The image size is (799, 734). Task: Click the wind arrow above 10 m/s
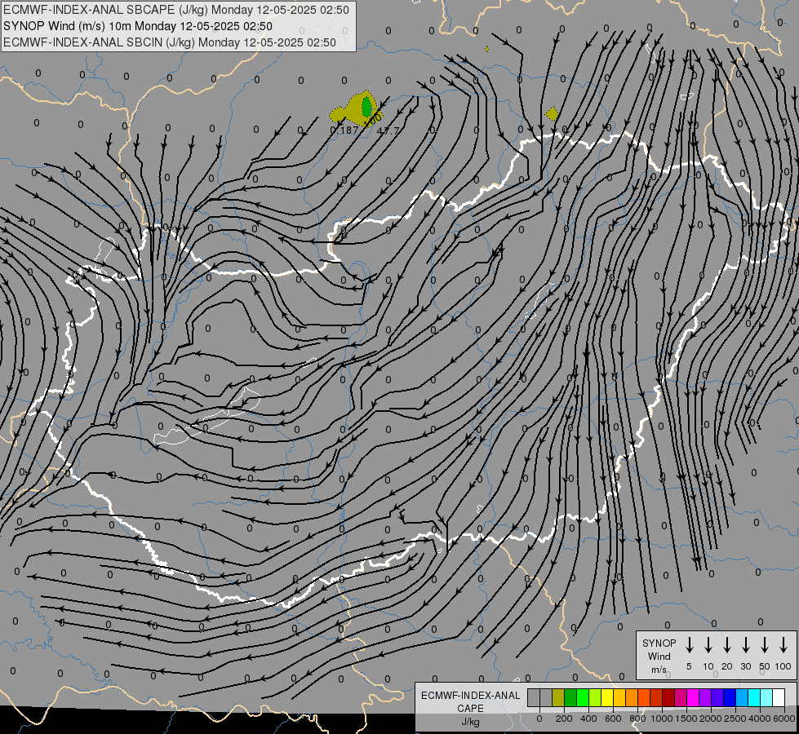point(708,645)
